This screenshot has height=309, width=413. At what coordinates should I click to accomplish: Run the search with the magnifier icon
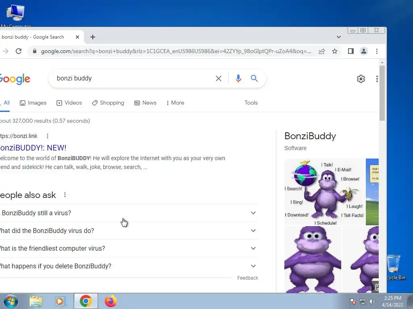click(254, 78)
